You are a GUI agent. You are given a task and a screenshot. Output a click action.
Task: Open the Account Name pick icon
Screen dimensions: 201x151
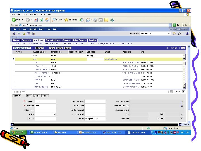click(x=182, y=102)
